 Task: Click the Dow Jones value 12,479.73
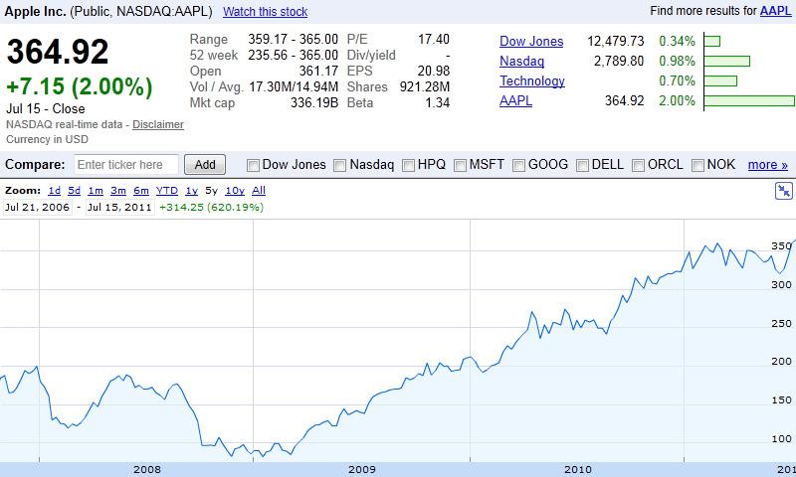(x=615, y=41)
